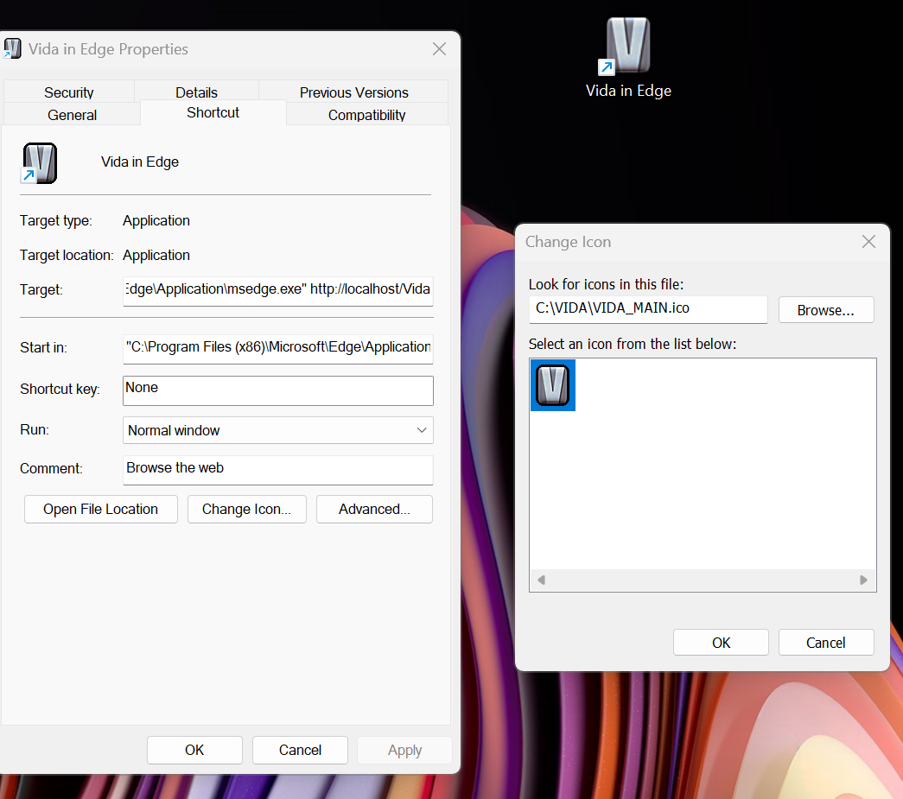The width and height of the screenshot is (903, 799).
Task: Click Open File Location button
Action: pos(101,509)
